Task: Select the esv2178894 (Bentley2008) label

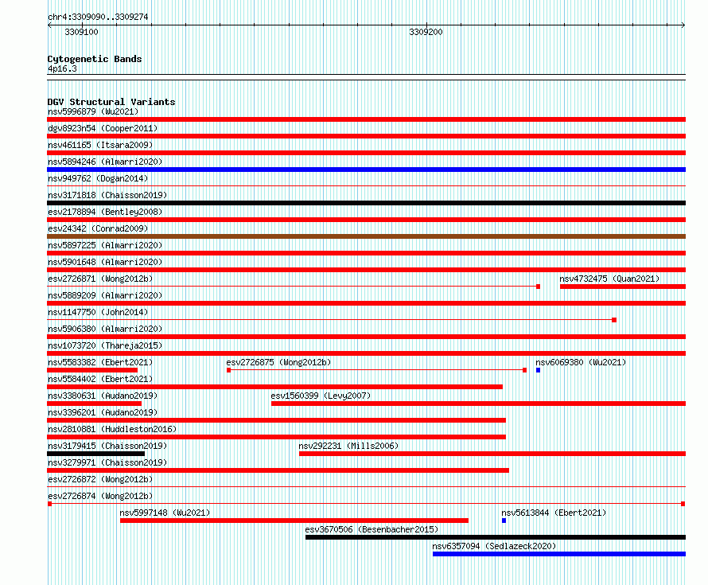Action: coord(105,212)
